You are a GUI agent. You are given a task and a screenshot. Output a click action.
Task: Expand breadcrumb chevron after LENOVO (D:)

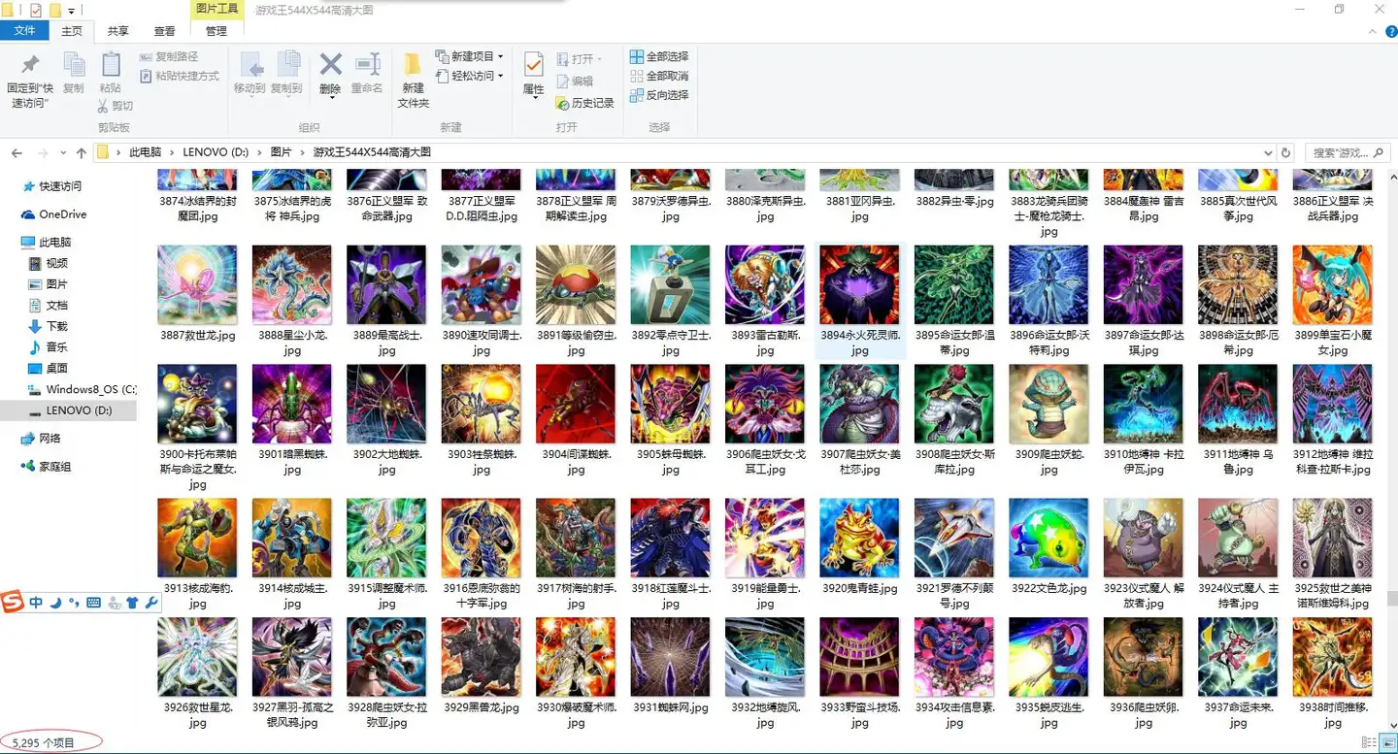coord(259,153)
